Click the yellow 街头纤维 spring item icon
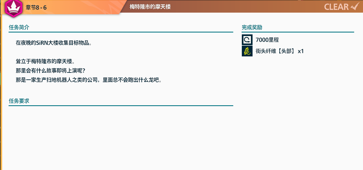Viewport: 363px width, 170px height. pos(247,51)
